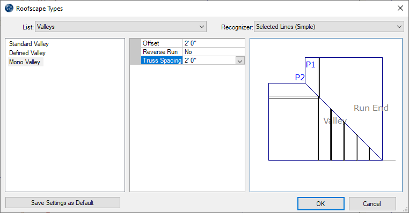Viewport: 409px width, 213px height.
Task: Open the List dropdown showing Valleys
Action: coord(121,27)
